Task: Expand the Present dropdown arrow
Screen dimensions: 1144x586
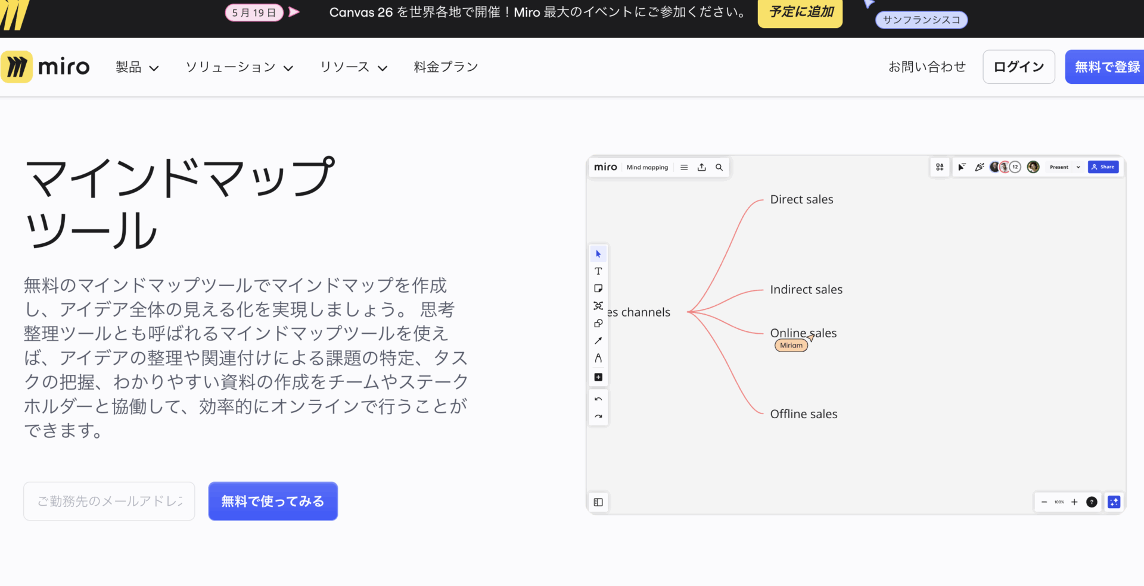Action: pos(1078,167)
